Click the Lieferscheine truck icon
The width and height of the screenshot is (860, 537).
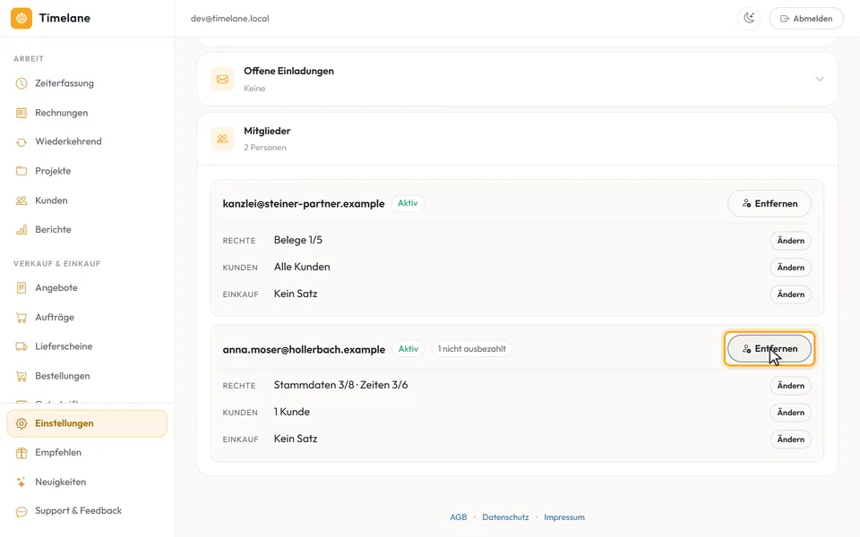[x=21, y=346]
